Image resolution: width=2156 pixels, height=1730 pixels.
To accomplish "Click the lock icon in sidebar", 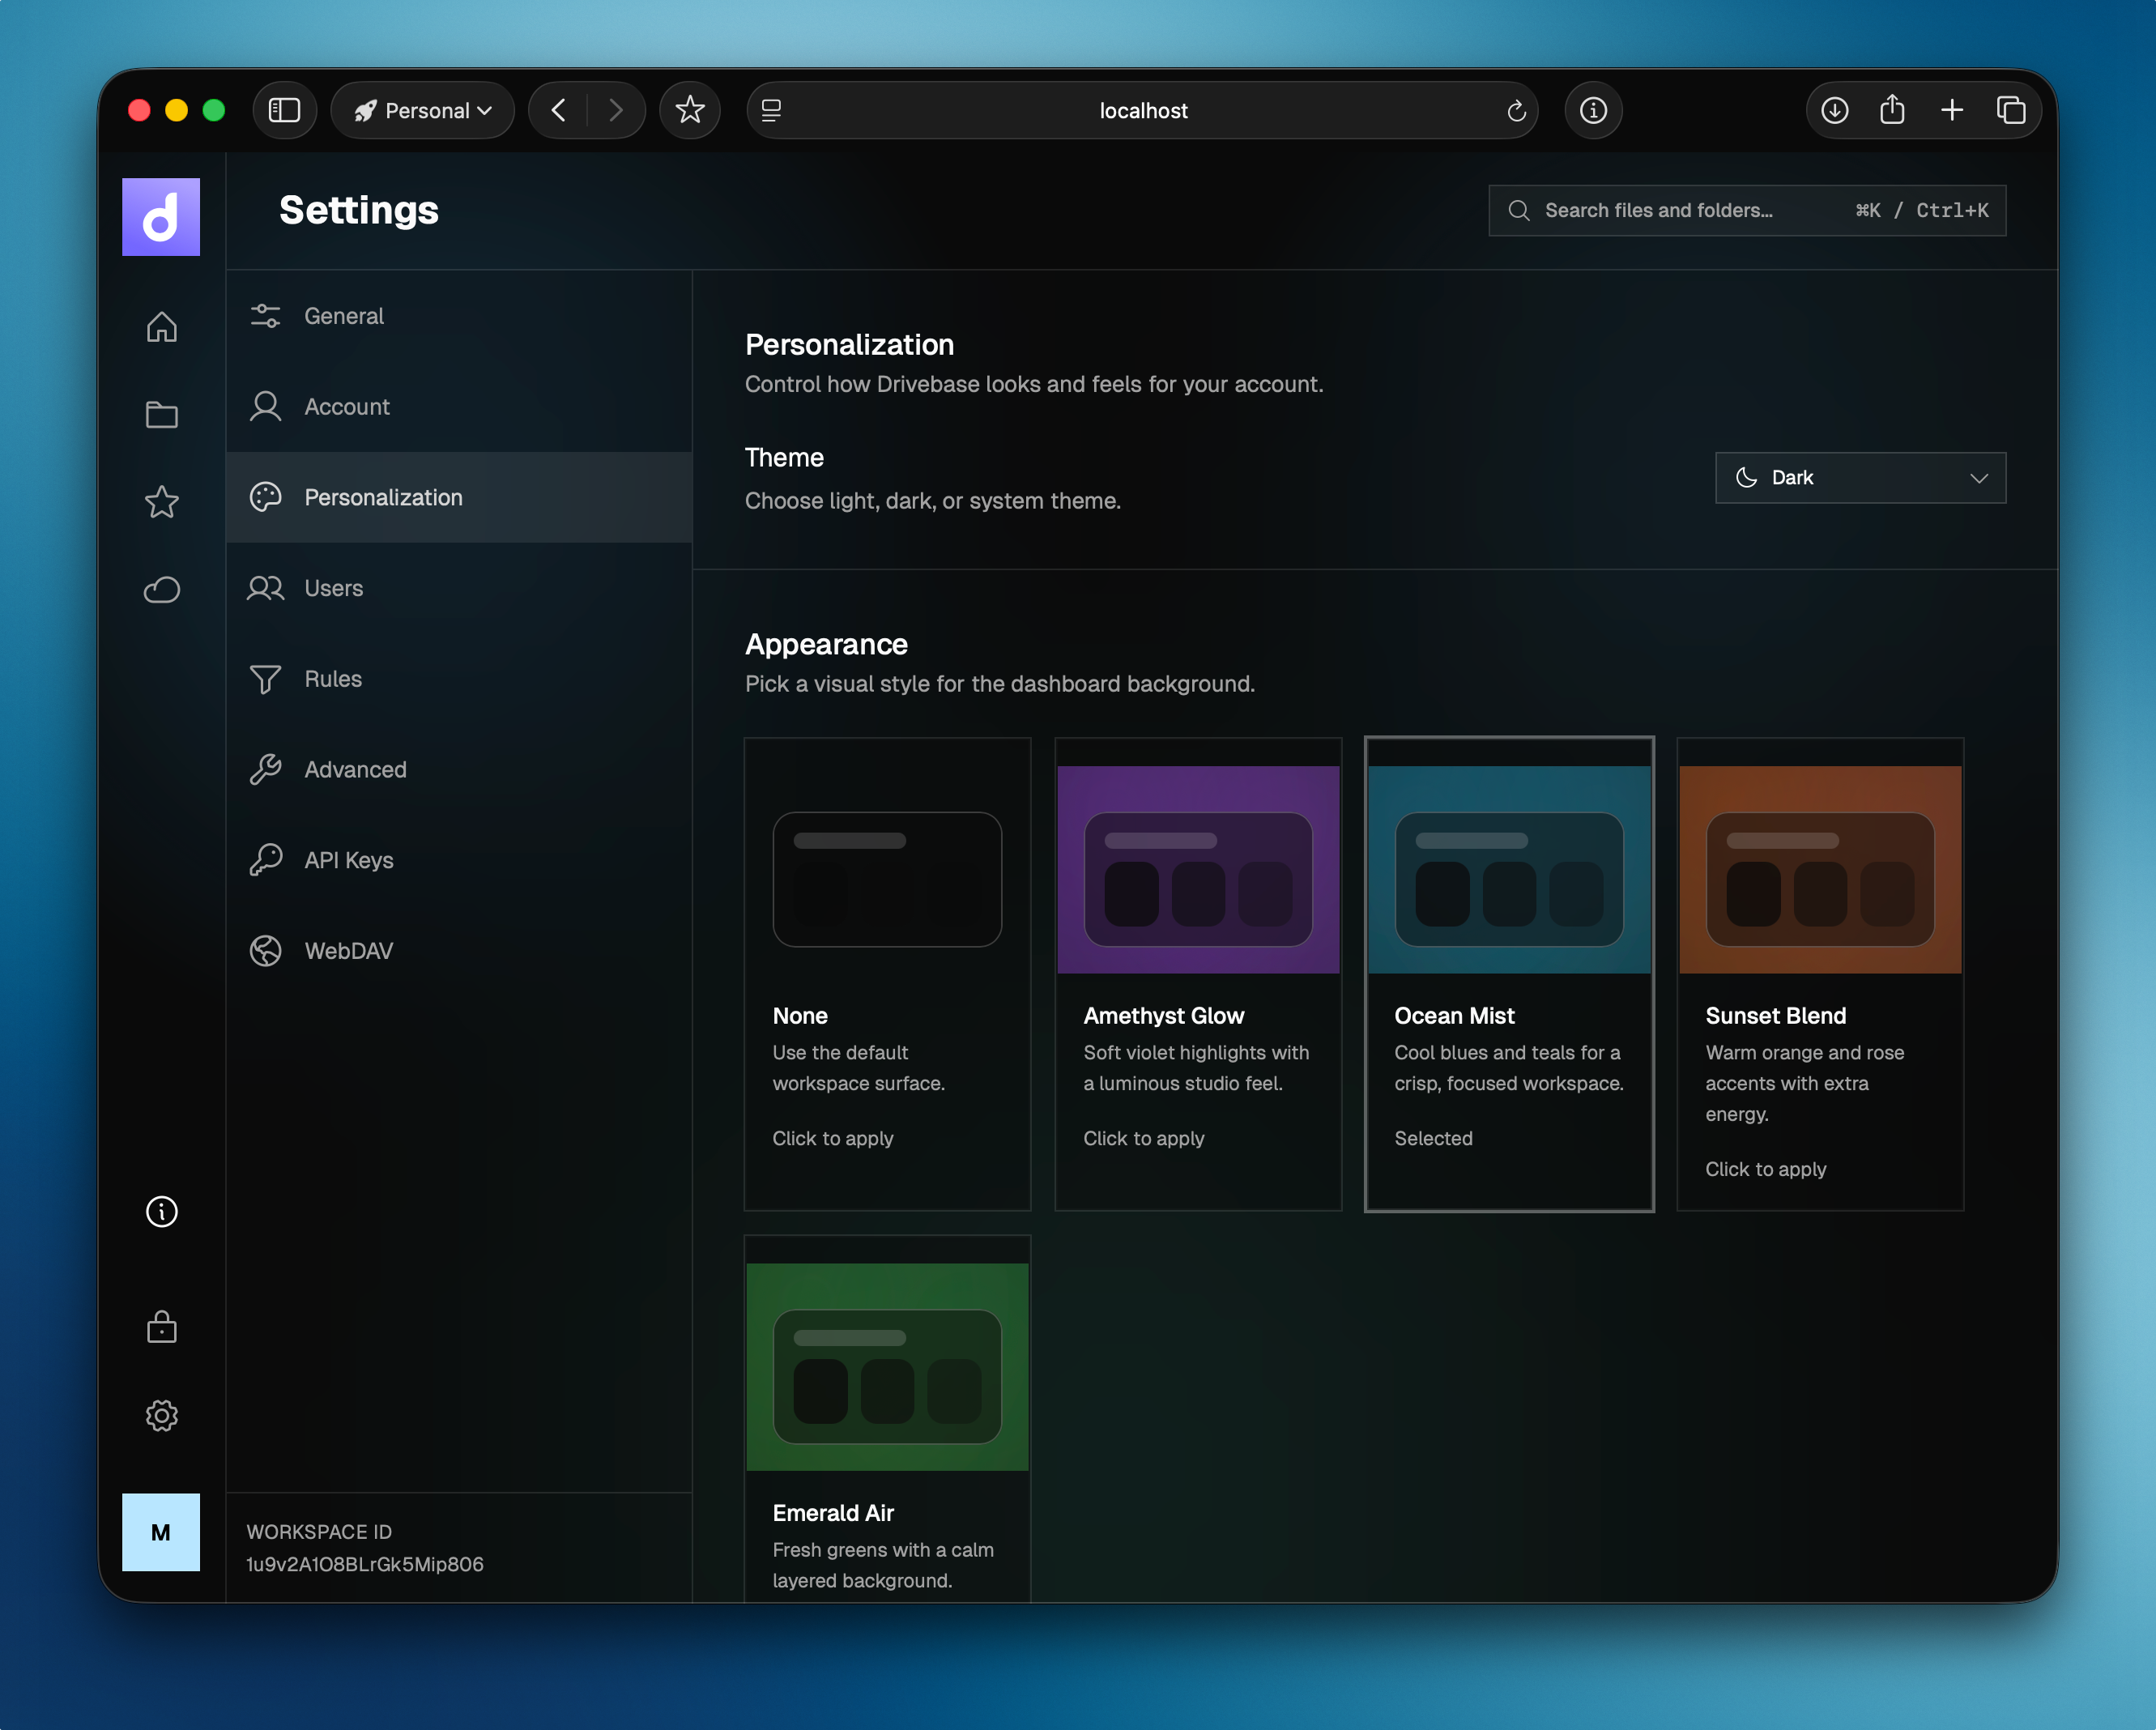I will tap(161, 1327).
